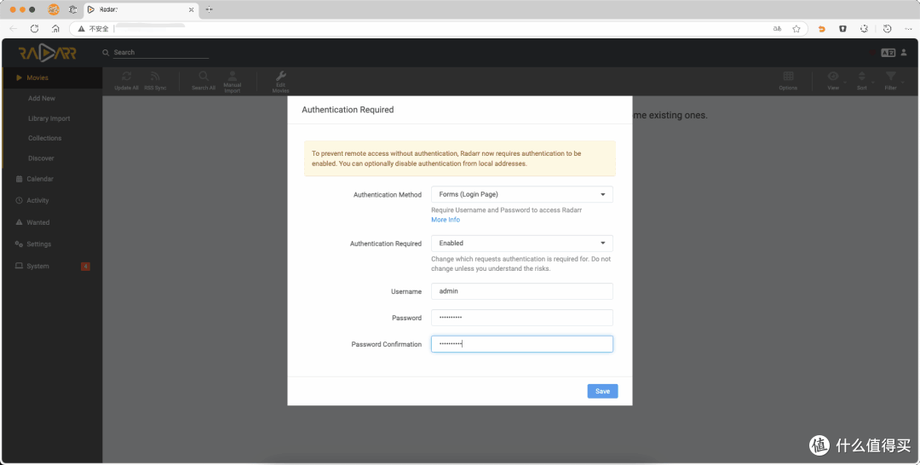The width and height of the screenshot is (920, 465).
Task: Focus the Password input field
Action: [x=521, y=317]
